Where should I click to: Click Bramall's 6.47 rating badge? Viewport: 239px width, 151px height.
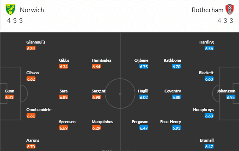coord(209,146)
